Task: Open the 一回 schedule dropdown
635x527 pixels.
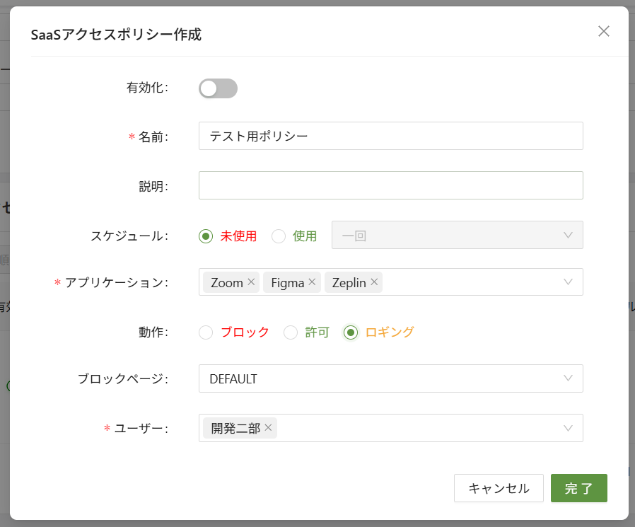Action: click(457, 235)
